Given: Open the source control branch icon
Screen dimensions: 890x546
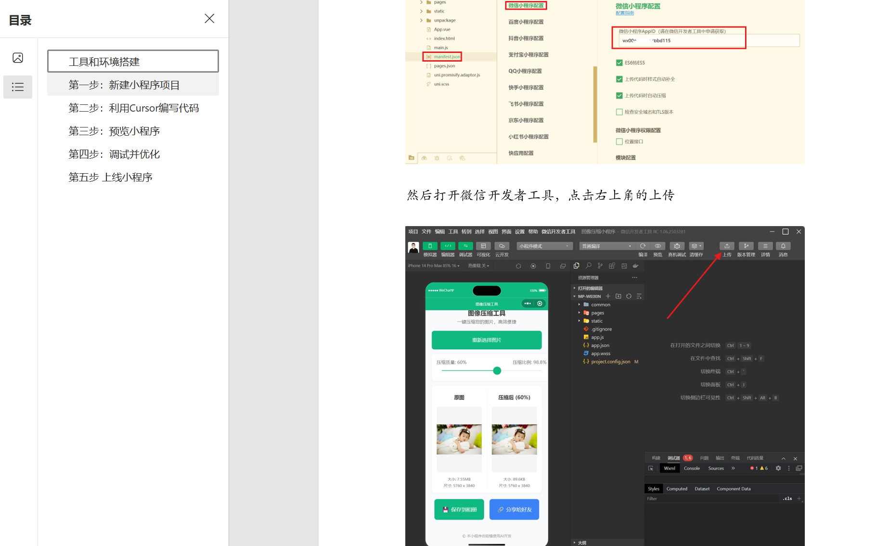Looking at the screenshot, I should (600, 266).
